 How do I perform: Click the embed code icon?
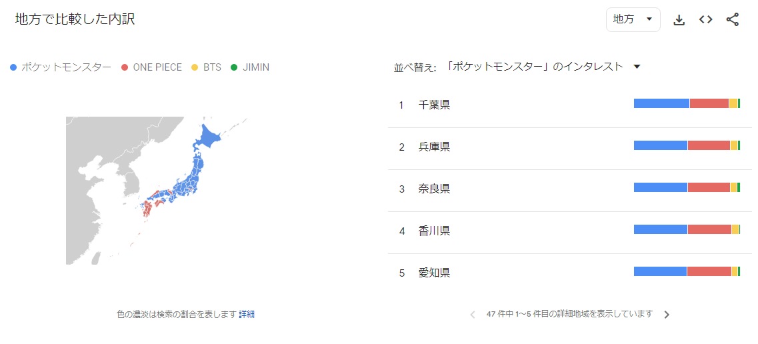(706, 20)
